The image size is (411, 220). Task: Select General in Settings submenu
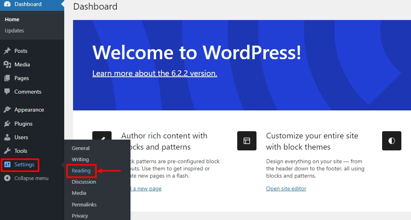(x=81, y=148)
